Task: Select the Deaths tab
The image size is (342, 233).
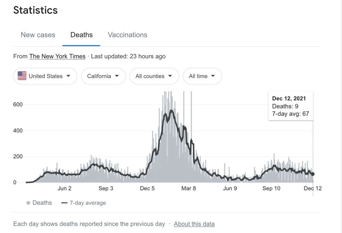Action: [x=82, y=35]
